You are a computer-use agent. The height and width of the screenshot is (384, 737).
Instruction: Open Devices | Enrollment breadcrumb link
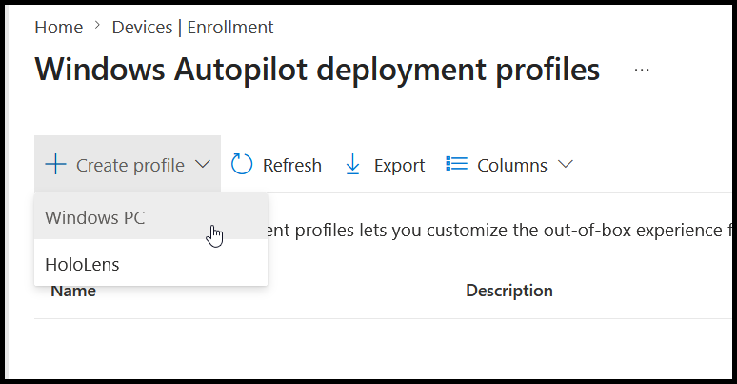[192, 28]
